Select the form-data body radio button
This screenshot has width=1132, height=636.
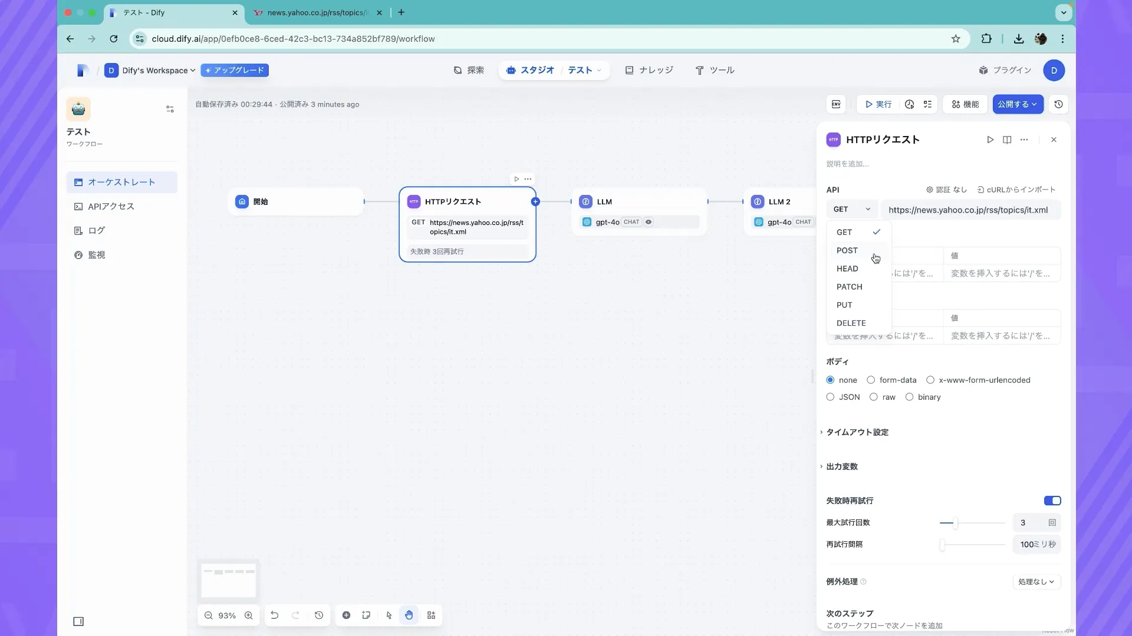pos(871,380)
